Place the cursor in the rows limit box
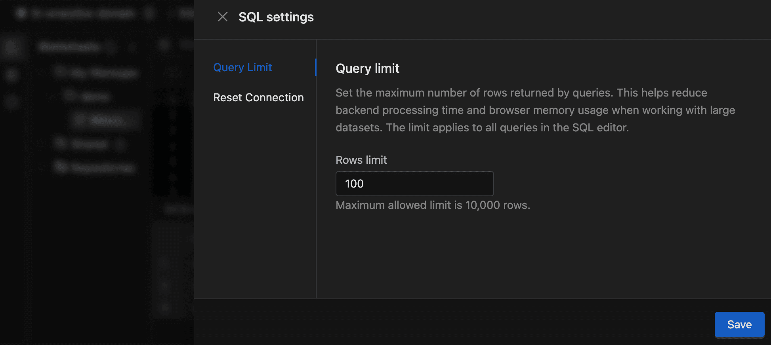 414,184
